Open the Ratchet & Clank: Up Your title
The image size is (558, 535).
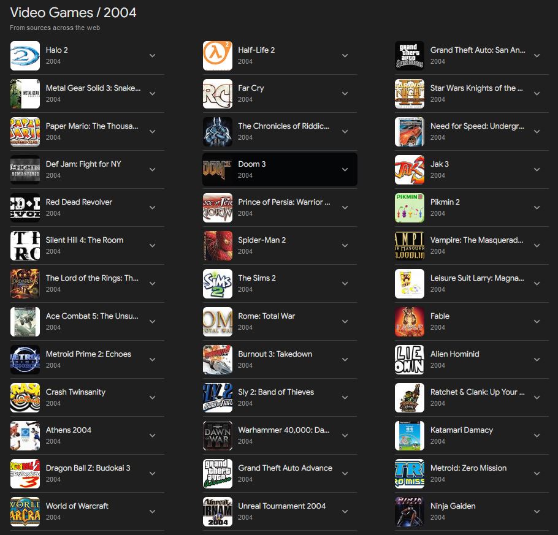pos(478,392)
